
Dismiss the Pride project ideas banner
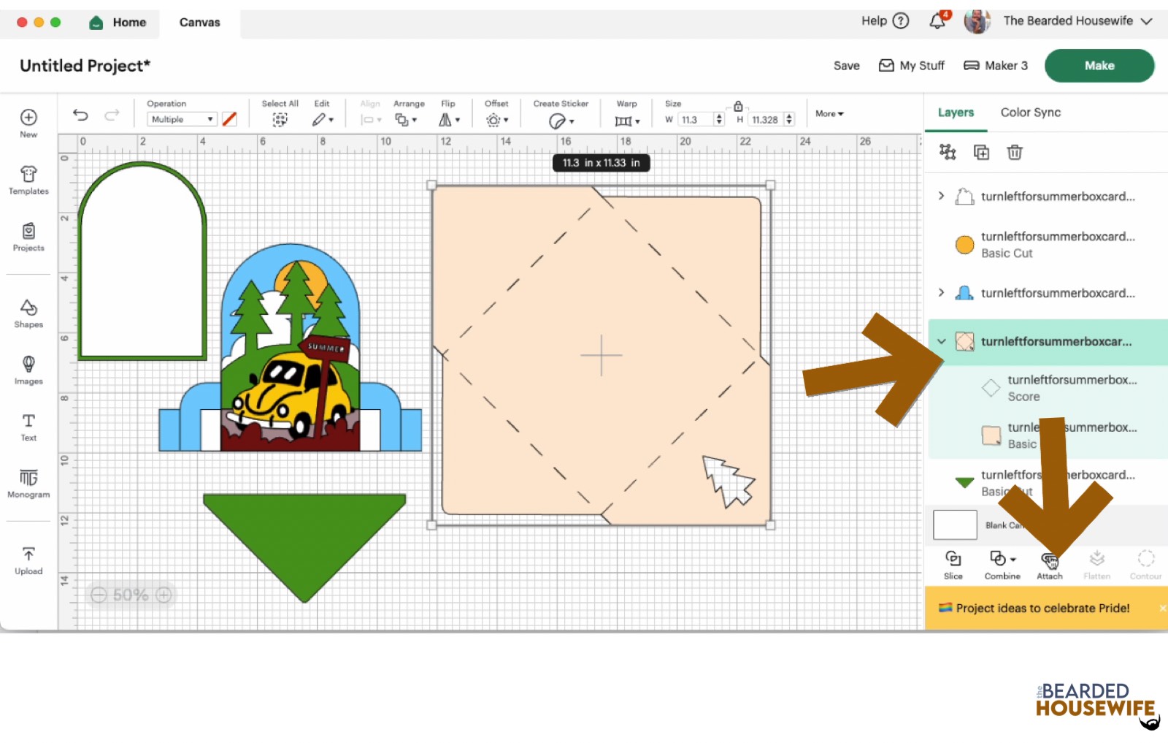(x=1162, y=608)
